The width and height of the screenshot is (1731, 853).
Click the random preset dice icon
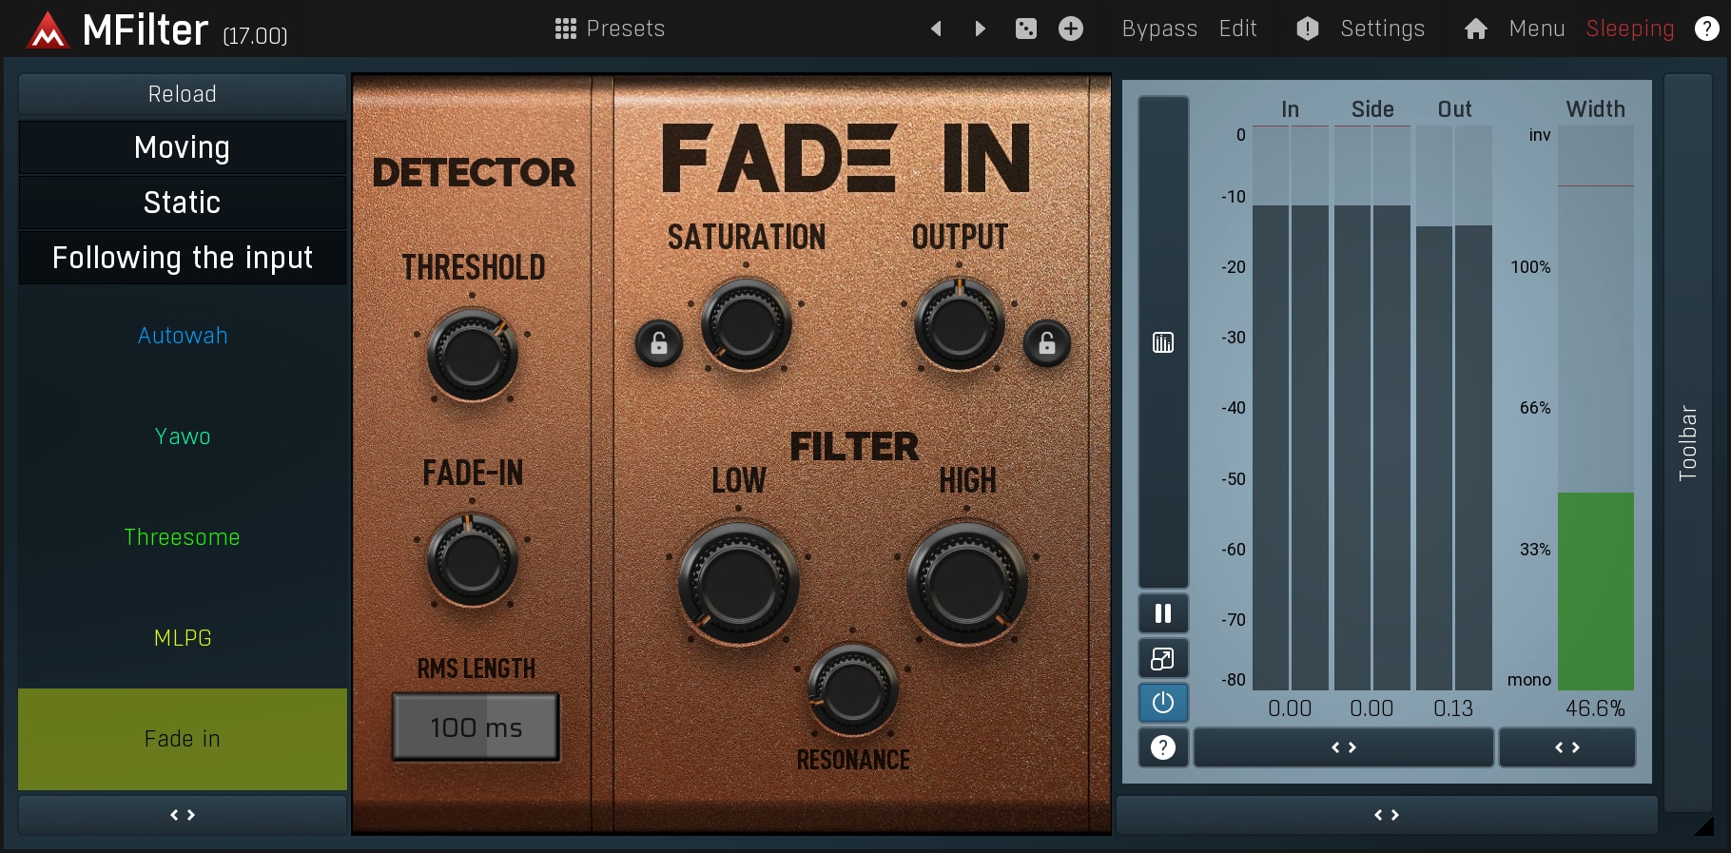tap(1026, 29)
